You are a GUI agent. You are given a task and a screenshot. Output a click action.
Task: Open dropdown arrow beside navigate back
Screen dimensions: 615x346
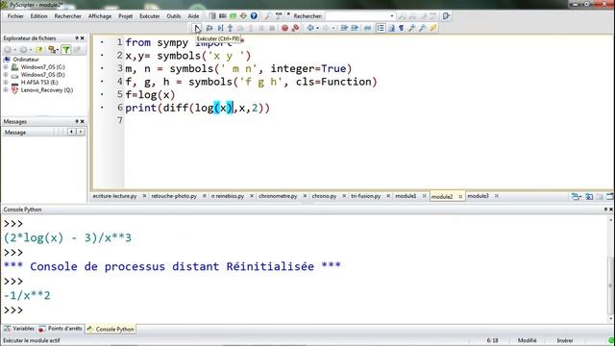coord(317,28)
